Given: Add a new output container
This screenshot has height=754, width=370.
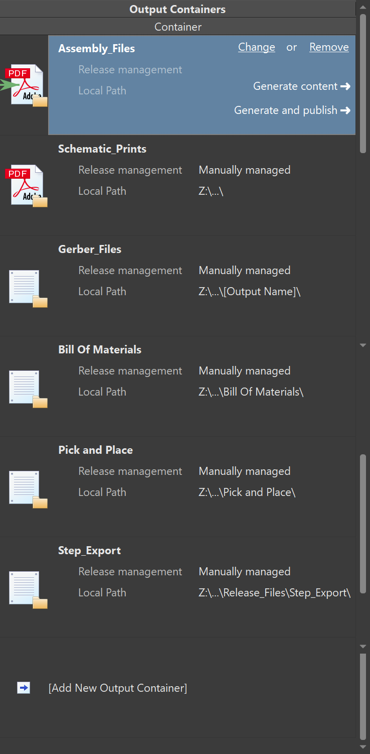Looking at the screenshot, I should pos(118,688).
